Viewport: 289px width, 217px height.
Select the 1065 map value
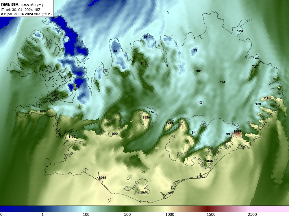102,178
